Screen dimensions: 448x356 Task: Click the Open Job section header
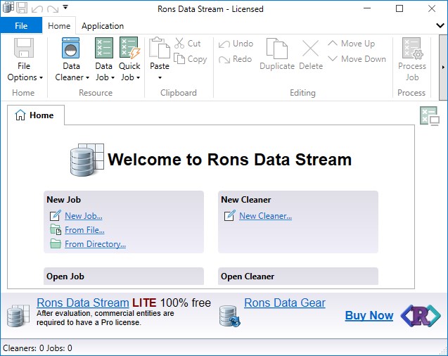coord(124,276)
